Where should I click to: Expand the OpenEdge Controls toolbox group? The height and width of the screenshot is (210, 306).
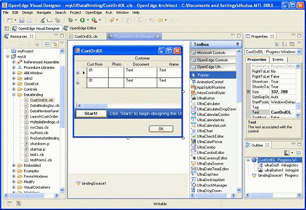pyautogui.click(x=194, y=60)
